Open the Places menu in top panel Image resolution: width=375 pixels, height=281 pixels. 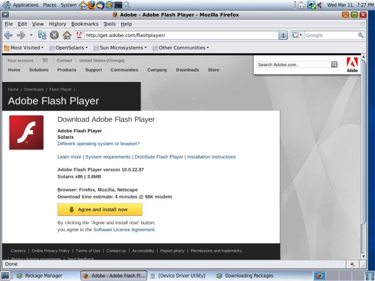[x=49, y=5]
